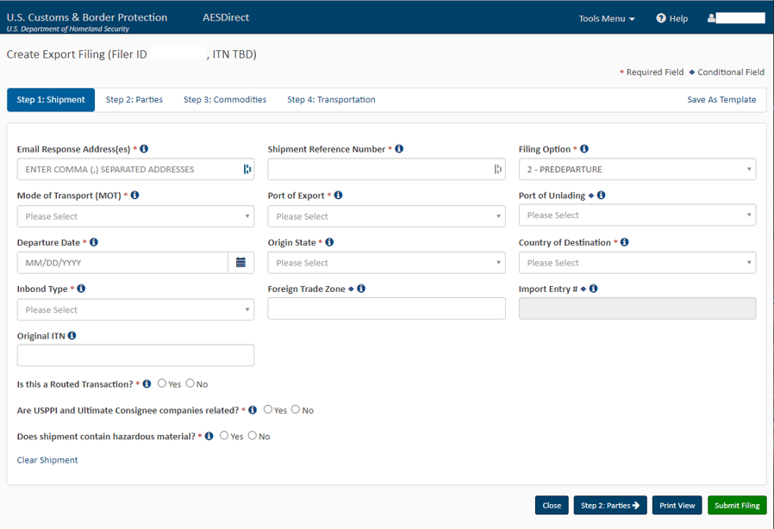Select the Inbond Type field
The image size is (774, 529).
pyautogui.click(x=135, y=308)
